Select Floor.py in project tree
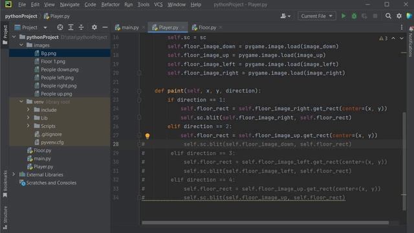The image size is (414, 233). tap(43, 150)
